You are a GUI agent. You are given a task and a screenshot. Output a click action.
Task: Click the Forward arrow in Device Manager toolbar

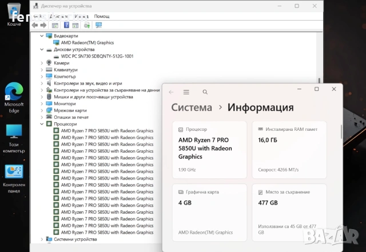tap(43, 25)
